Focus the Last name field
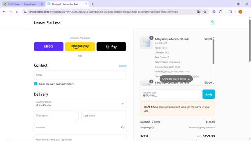 click(104, 116)
